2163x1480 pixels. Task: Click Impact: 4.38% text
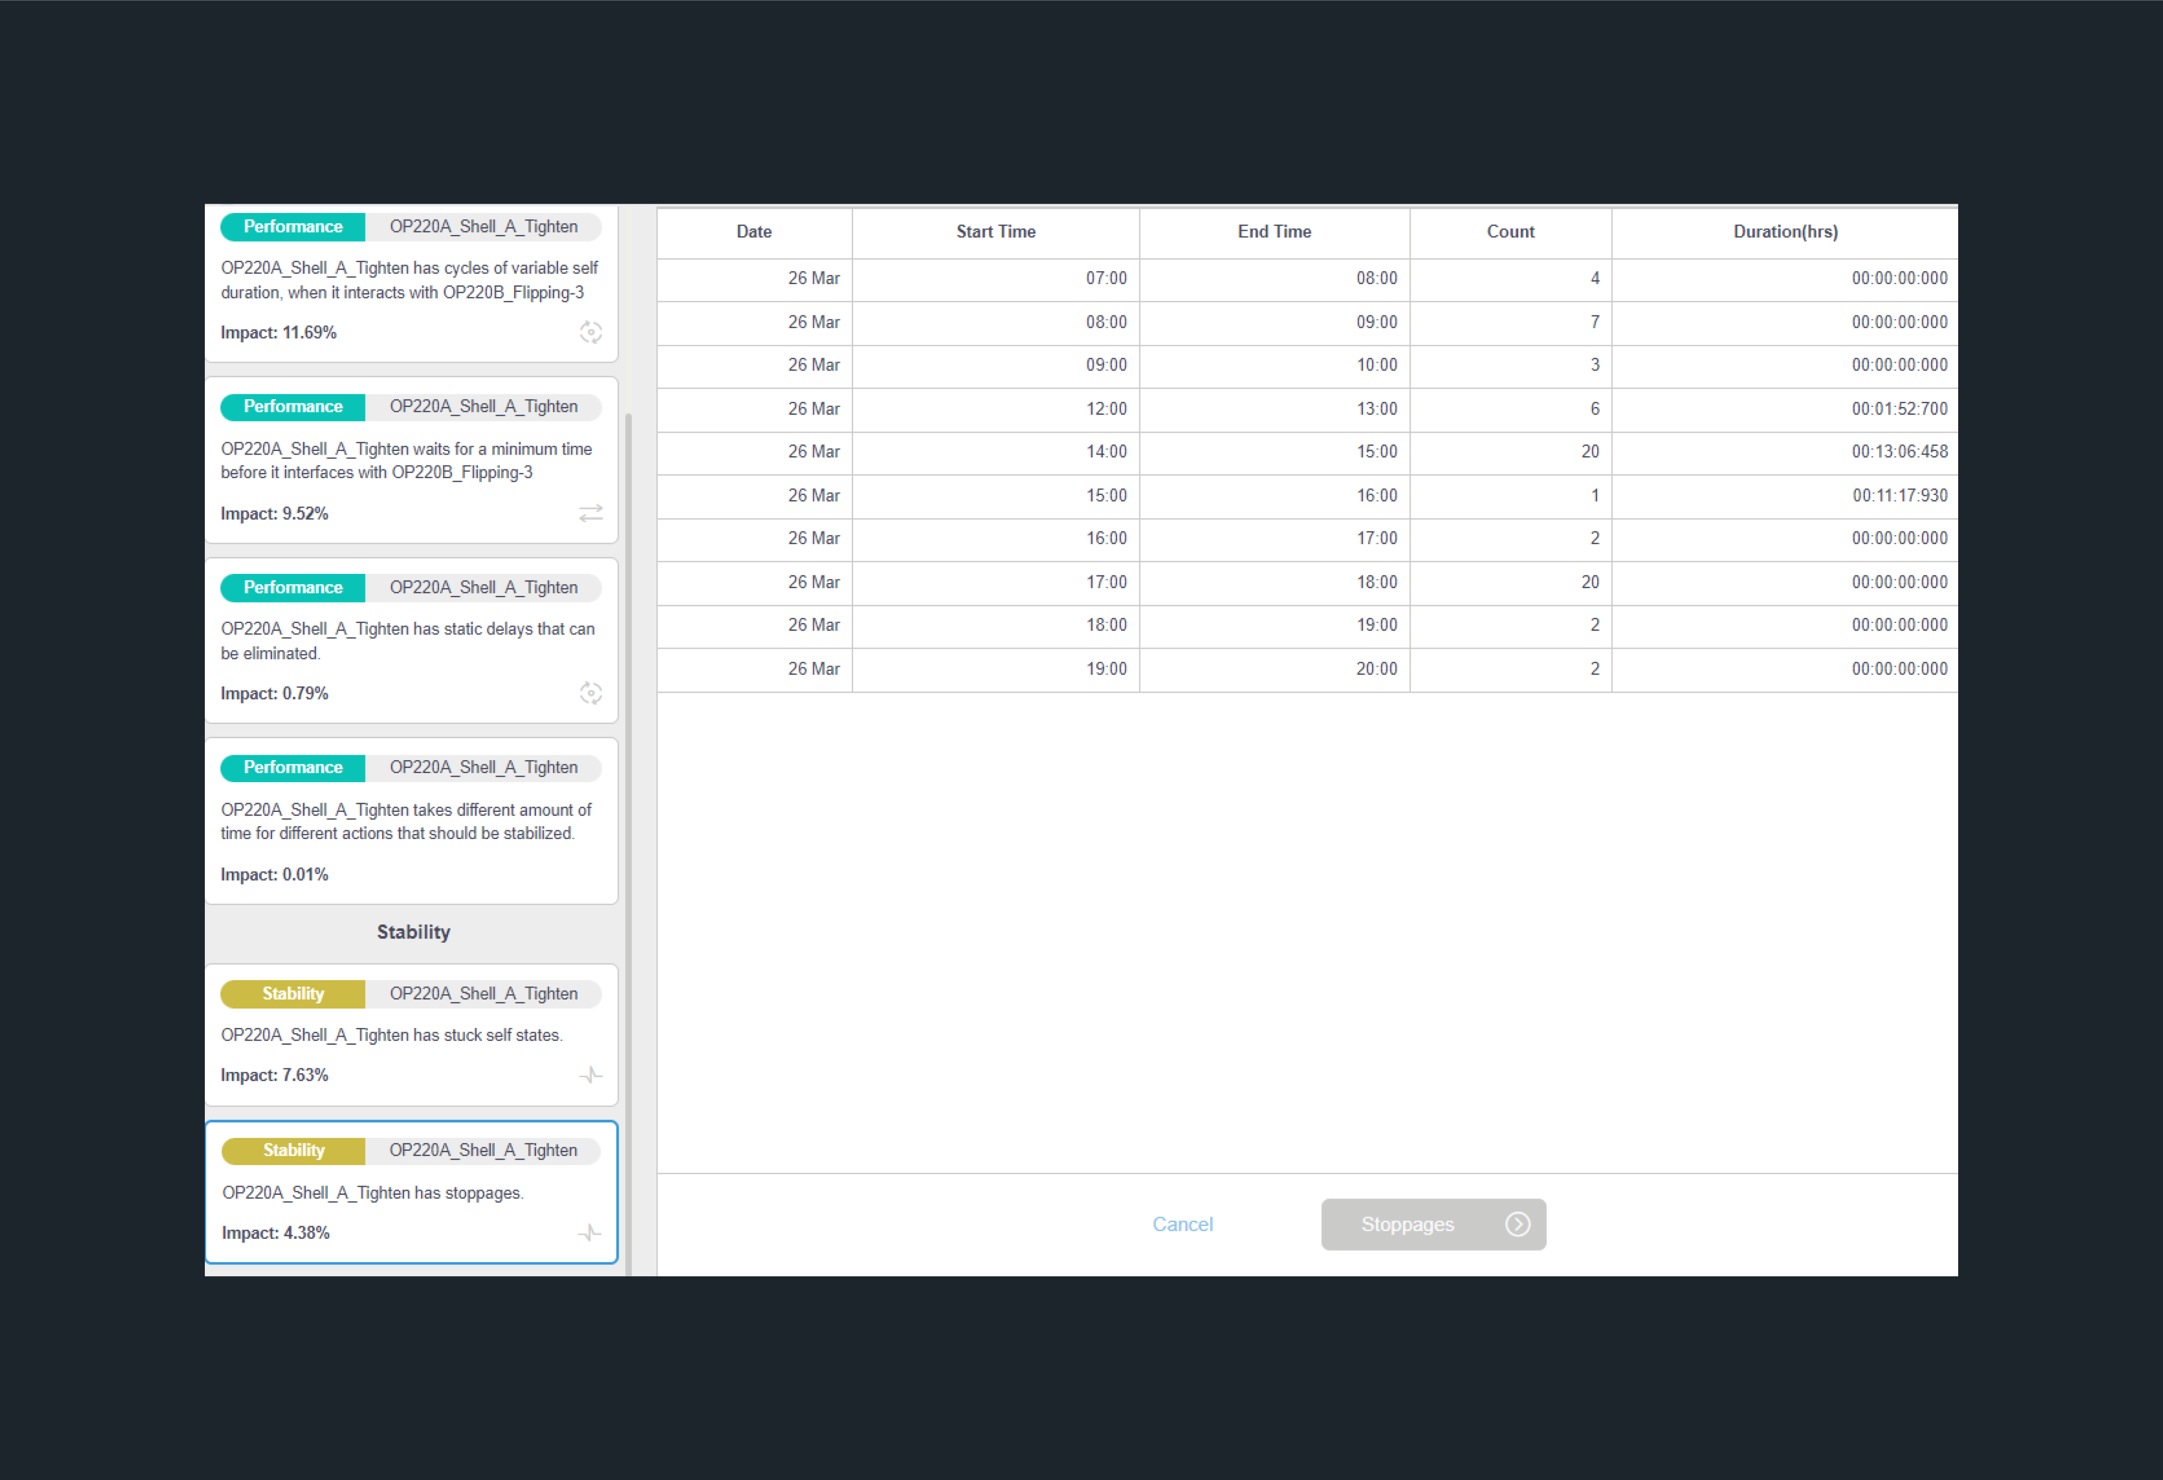[x=275, y=1233]
